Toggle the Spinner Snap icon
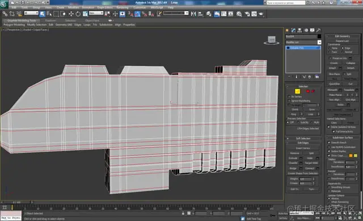363x221 pixels. pos(151,14)
